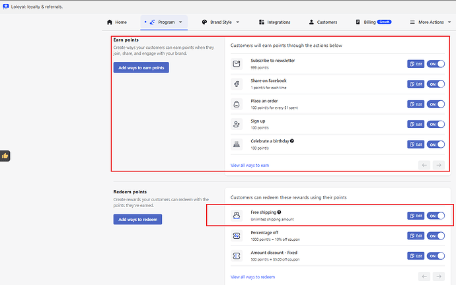Click the Celebrate a birthday cake icon

point(236,144)
